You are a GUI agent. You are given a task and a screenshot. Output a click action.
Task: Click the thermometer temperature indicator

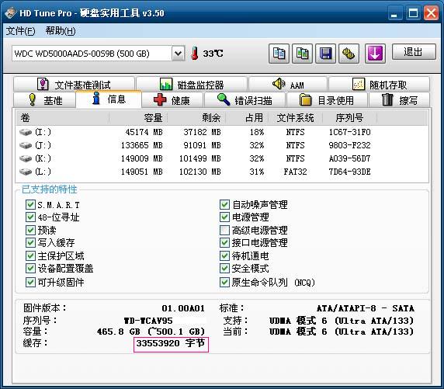coord(194,54)
